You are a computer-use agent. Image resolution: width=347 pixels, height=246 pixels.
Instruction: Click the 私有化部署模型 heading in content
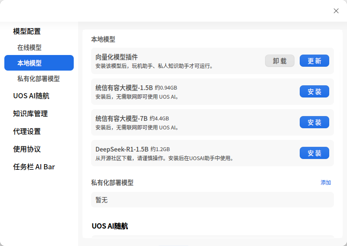tap(112, 183)
